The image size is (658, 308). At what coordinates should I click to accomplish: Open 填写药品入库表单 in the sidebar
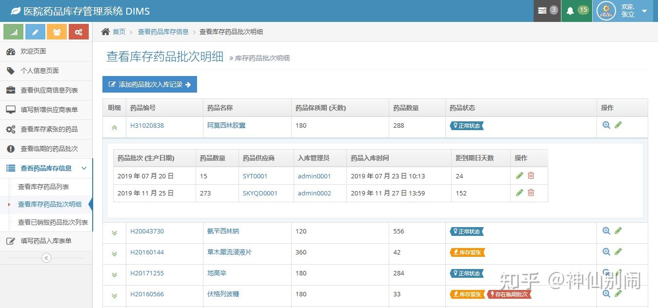coord(46,241)
